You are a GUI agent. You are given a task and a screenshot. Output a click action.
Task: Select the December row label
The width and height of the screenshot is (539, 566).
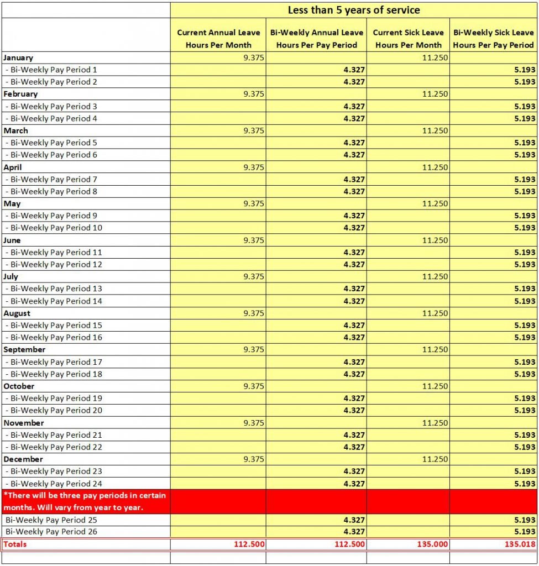pos(23,459)
